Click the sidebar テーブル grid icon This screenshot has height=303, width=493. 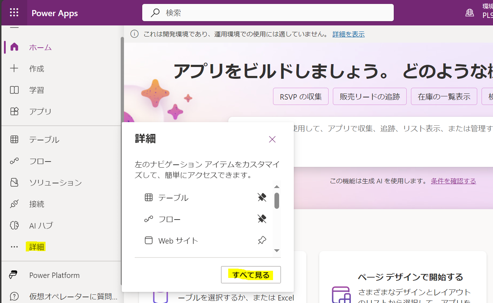[x=14, y=139]
